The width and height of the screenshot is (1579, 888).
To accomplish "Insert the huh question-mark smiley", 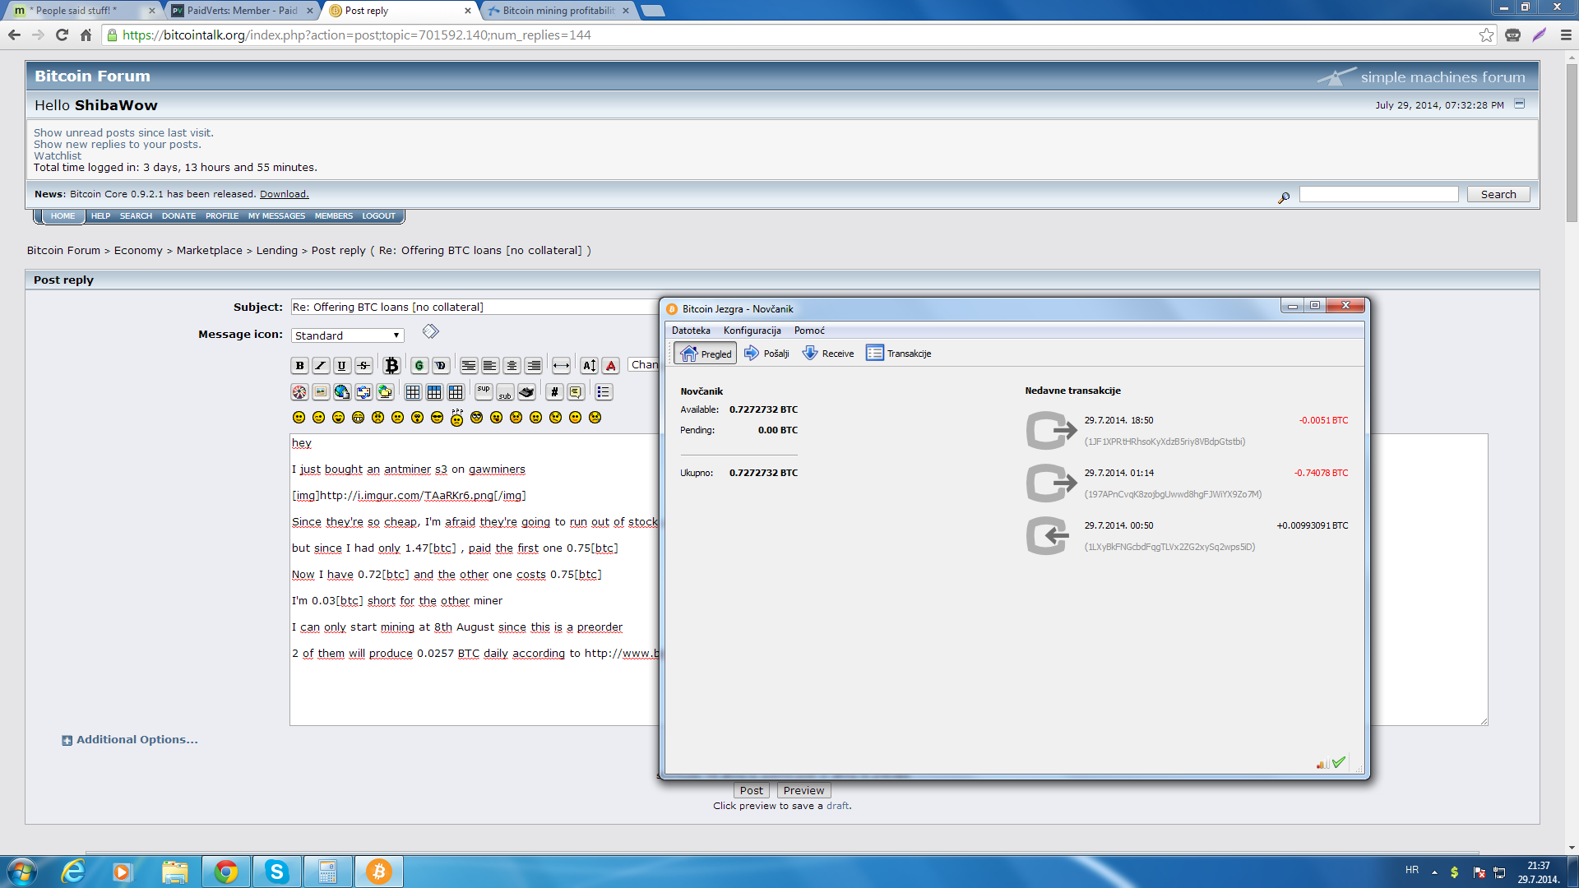I will click(x=456, y=417).
